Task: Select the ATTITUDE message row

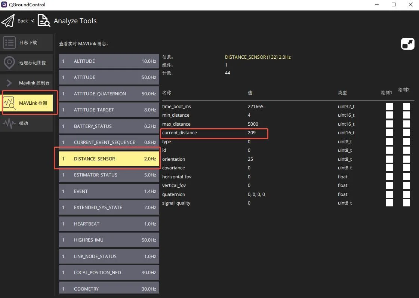Action: click(109, 77)
